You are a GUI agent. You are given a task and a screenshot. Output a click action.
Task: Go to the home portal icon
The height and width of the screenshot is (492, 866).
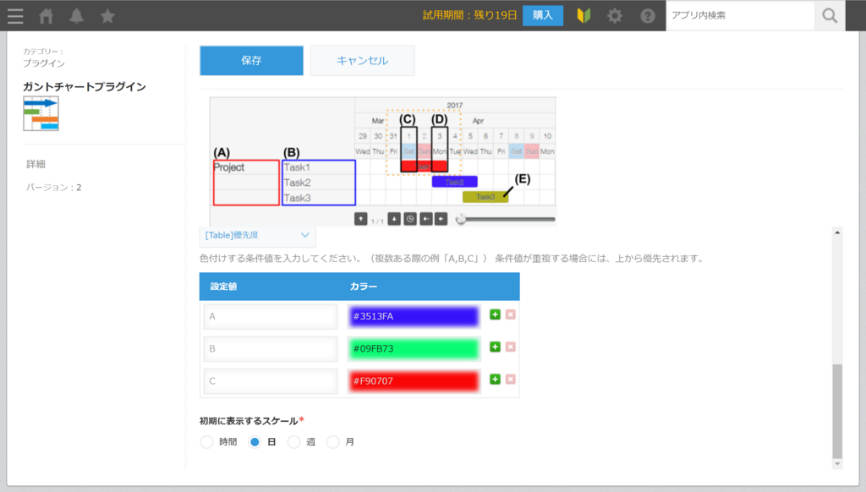pyautogui.click(x=47, y=16)
